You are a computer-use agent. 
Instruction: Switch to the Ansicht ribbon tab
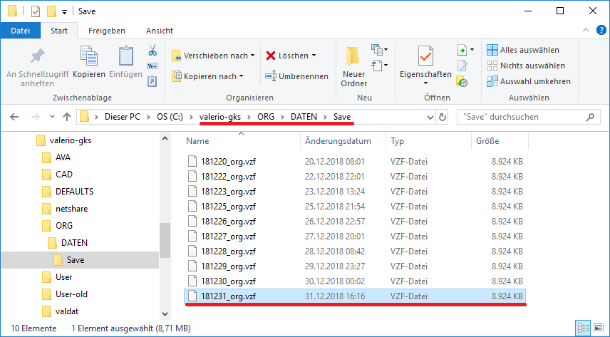tap(159, 31)
